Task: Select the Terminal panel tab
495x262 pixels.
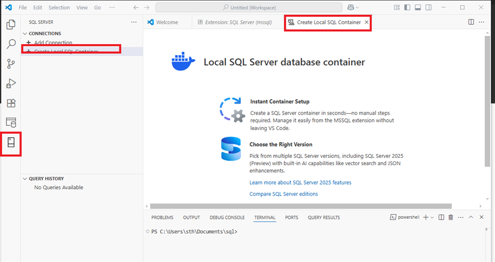Action: 265,217
